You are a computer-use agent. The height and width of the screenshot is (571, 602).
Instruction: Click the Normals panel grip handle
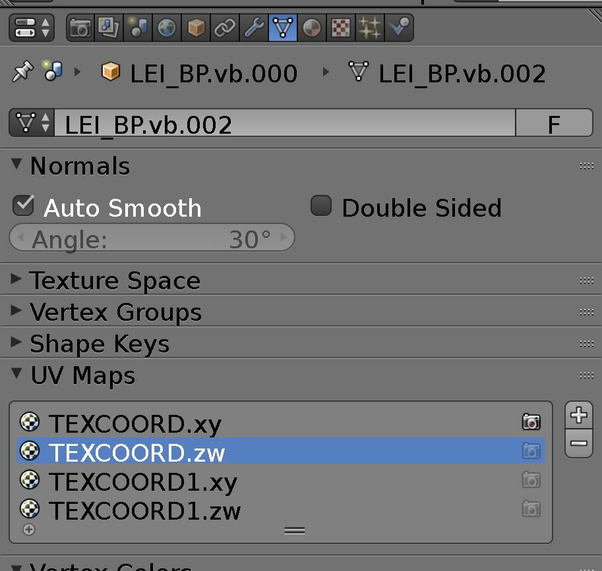pyautogui.click(x=587, y=166)
